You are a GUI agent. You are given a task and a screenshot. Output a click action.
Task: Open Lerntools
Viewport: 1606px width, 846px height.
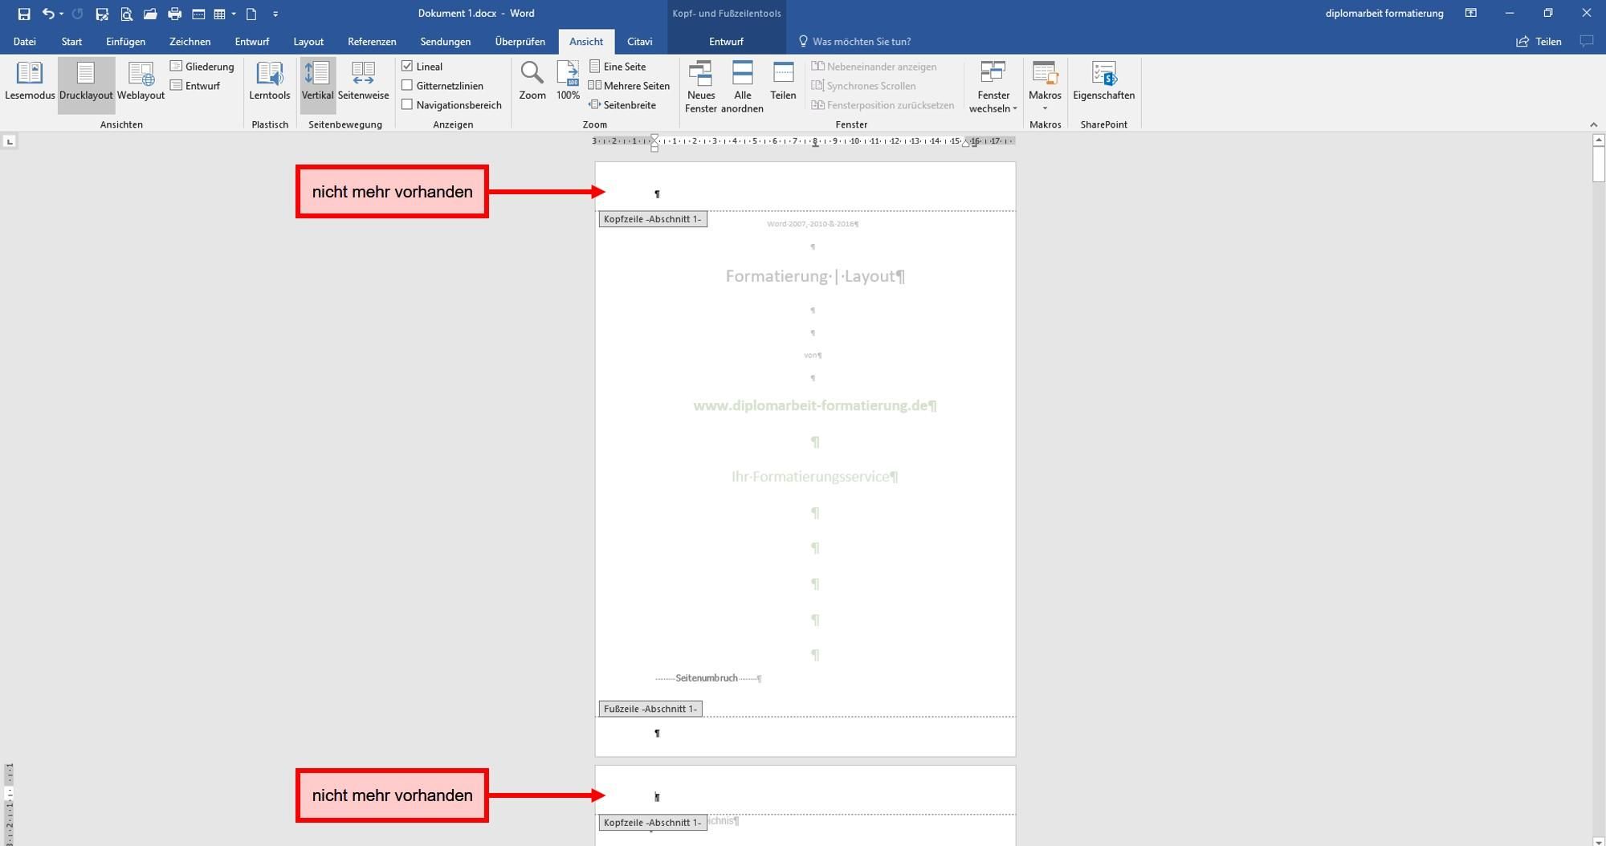click(270, 83)
